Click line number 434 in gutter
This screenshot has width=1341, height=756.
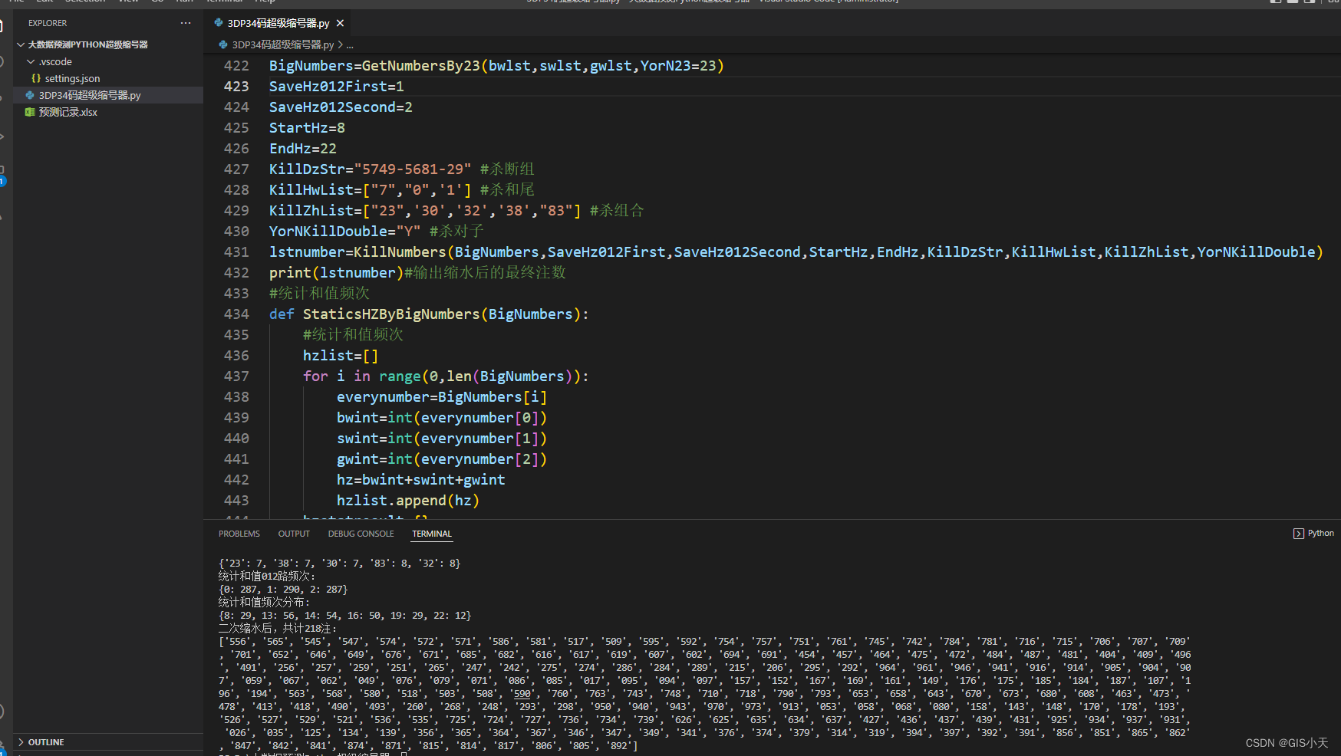tap(236, 314)
